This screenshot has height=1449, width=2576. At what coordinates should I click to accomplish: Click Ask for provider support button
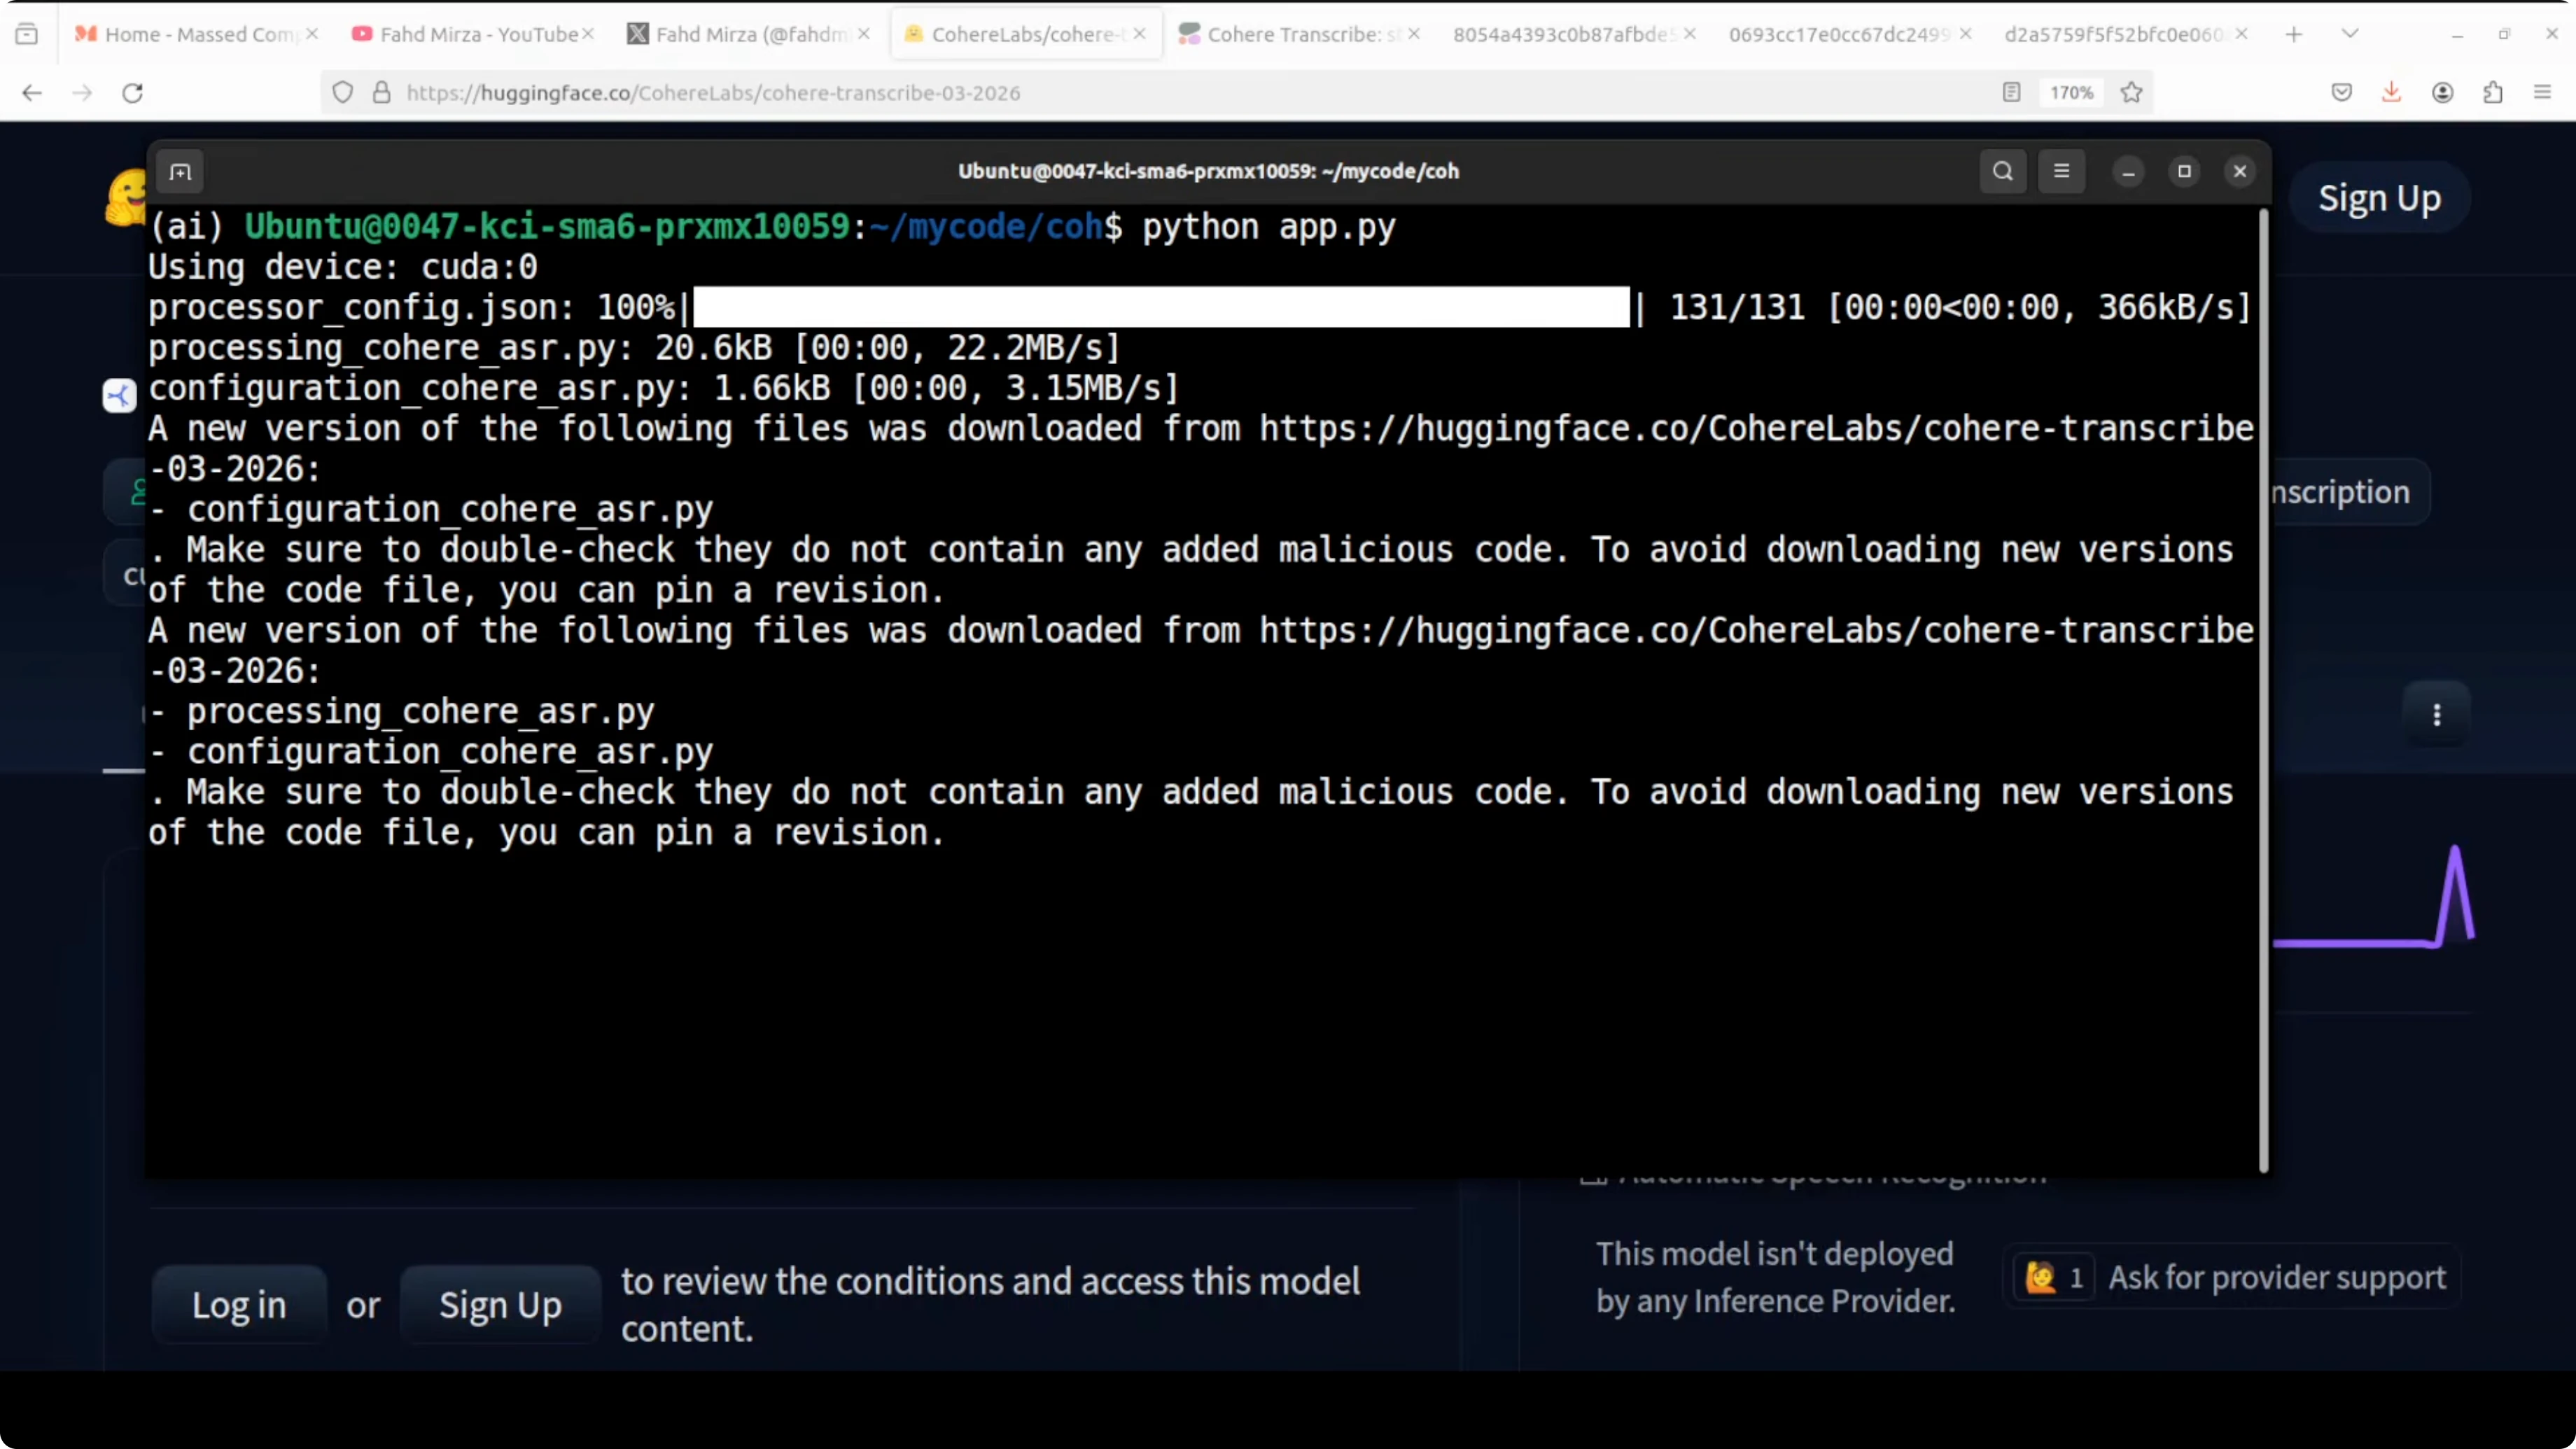(2276, 1277)
